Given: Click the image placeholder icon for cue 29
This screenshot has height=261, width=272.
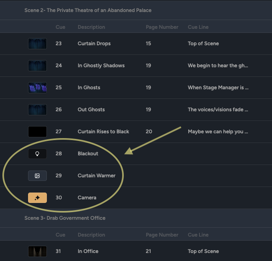Looking at the screenshot, I should click(x=37, y=176).
